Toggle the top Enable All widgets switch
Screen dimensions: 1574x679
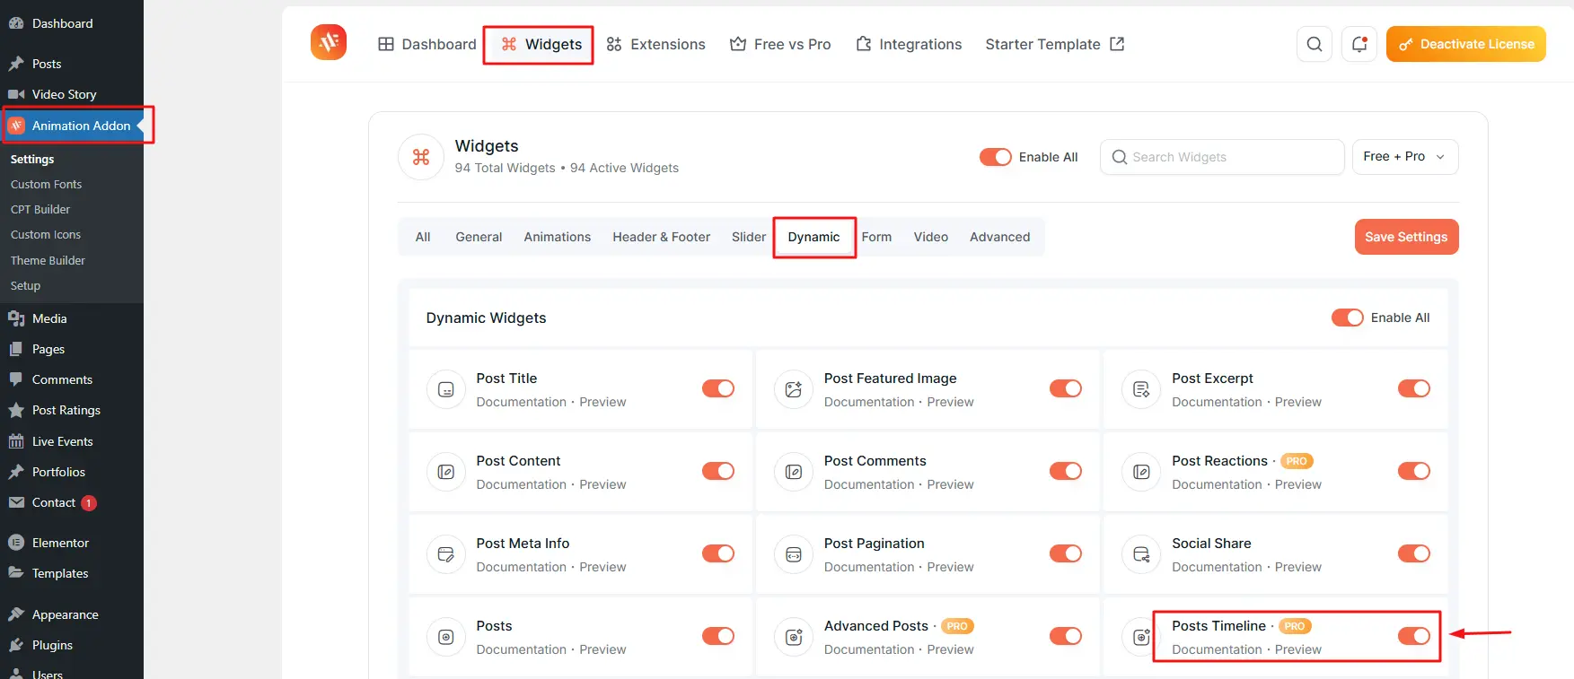coord(995,157)
